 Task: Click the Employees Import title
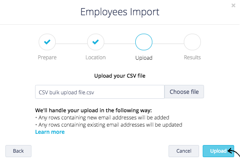coord(120,12)
